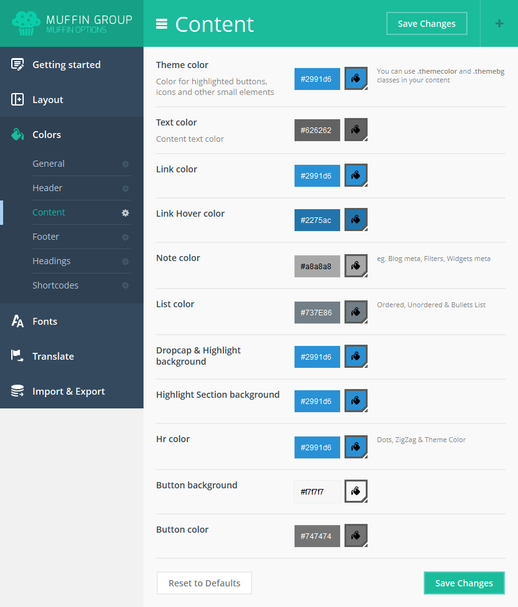This screenshot has height=607, width=518.
Task: Click the plus icon in the top bar
Action: tap(499, 24)
